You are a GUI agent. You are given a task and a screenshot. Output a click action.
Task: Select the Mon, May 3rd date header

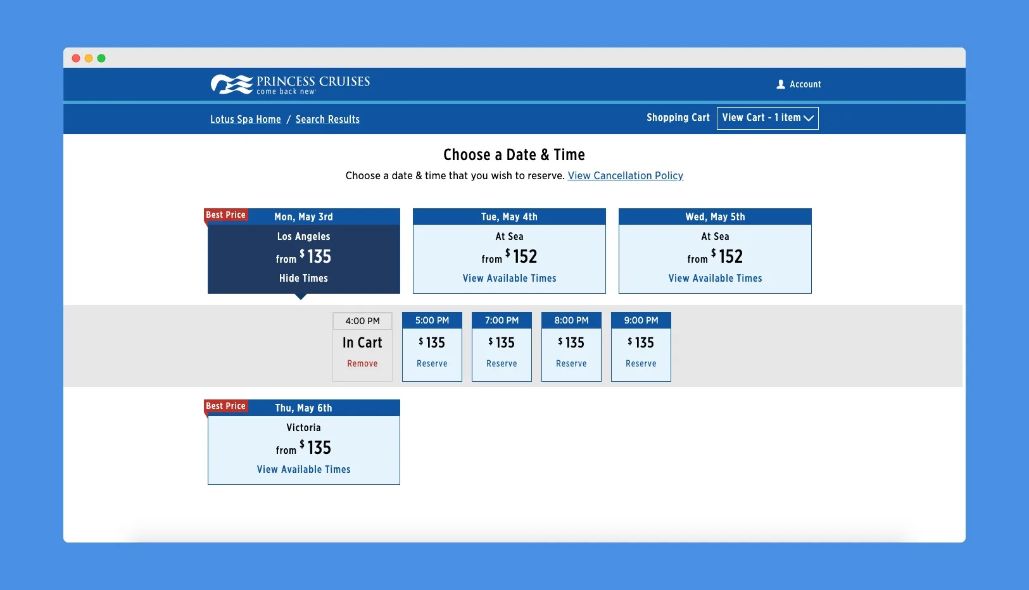[304, 217]
